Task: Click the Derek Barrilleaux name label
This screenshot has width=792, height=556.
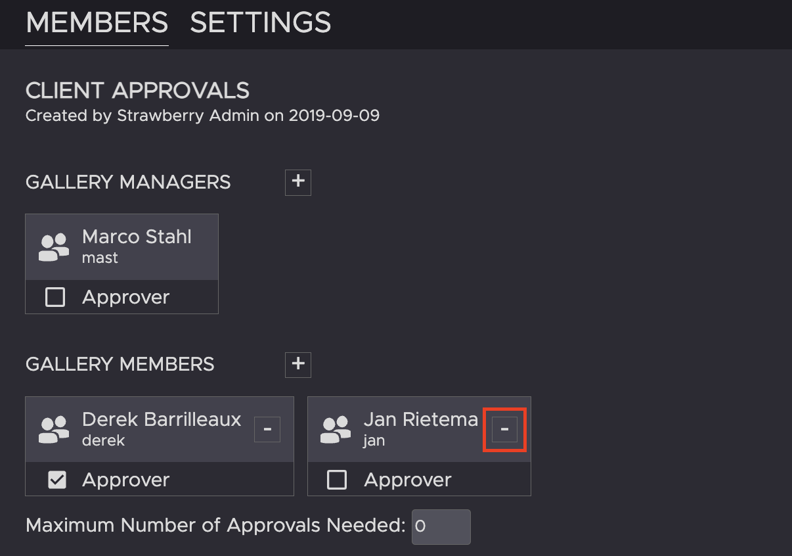Action: (162, 419)
